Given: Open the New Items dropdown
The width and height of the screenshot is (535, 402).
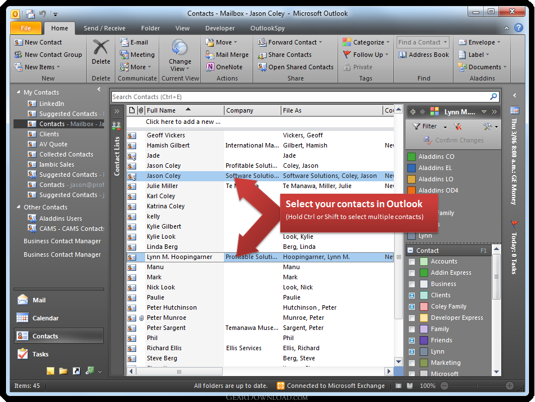Looking at the screenshot, I should click(37, 67).
